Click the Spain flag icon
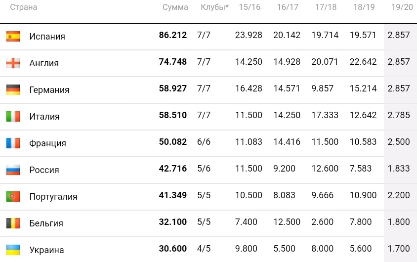Image resolution: width=417 pixels, height=262 pixels. (x=13, y=37)
